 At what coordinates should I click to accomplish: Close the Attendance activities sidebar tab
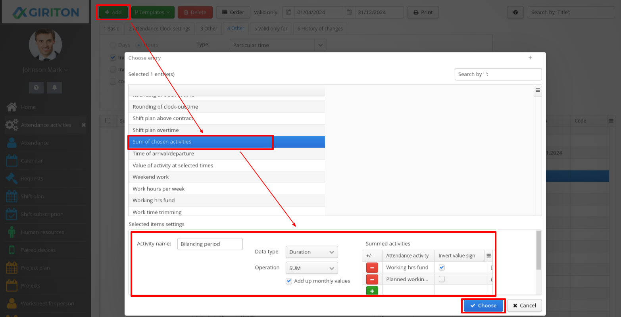83,125
